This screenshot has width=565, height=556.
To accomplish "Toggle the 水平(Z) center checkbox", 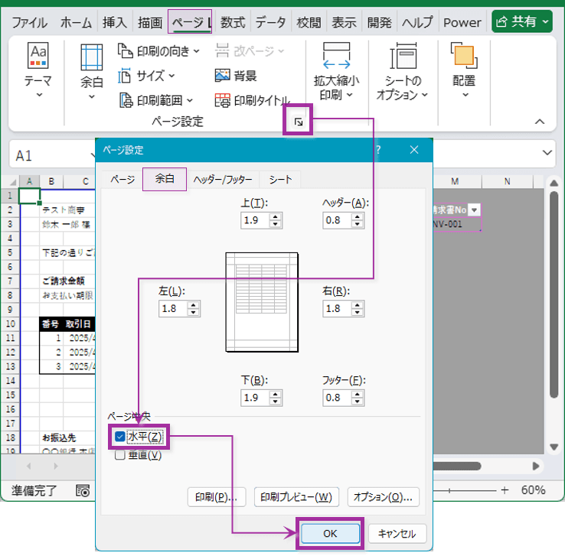I will tap(120, 437).
